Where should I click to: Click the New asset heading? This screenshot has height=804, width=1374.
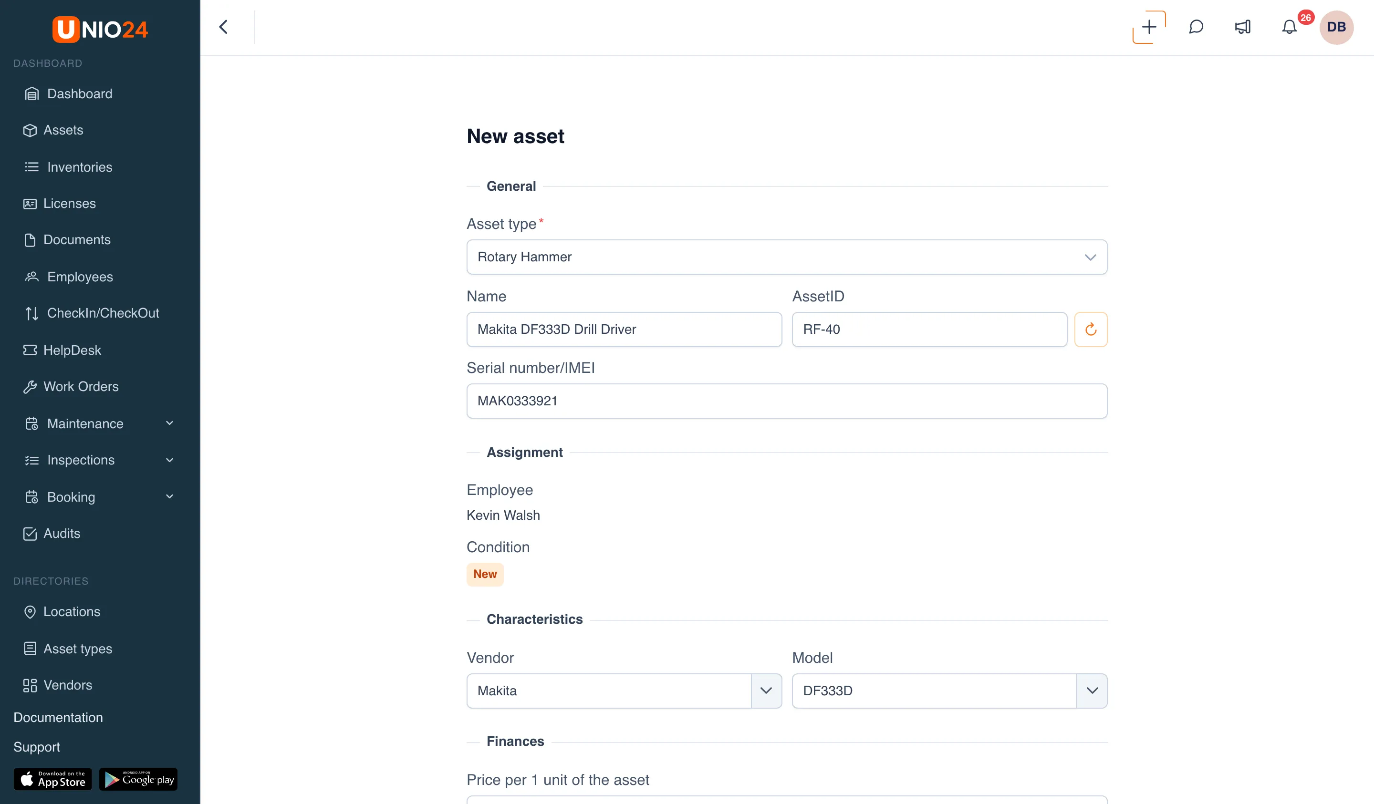coord(515,136)
